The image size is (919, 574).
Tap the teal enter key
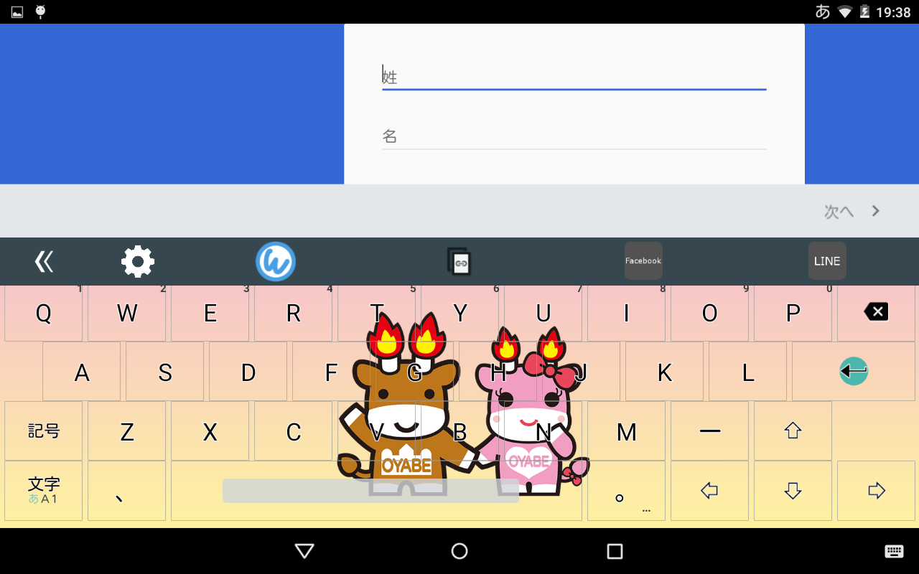click(x=854, y=372)
